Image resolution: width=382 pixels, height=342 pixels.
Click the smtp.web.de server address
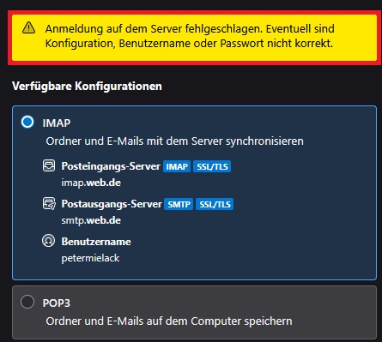[x=91, y=220]
